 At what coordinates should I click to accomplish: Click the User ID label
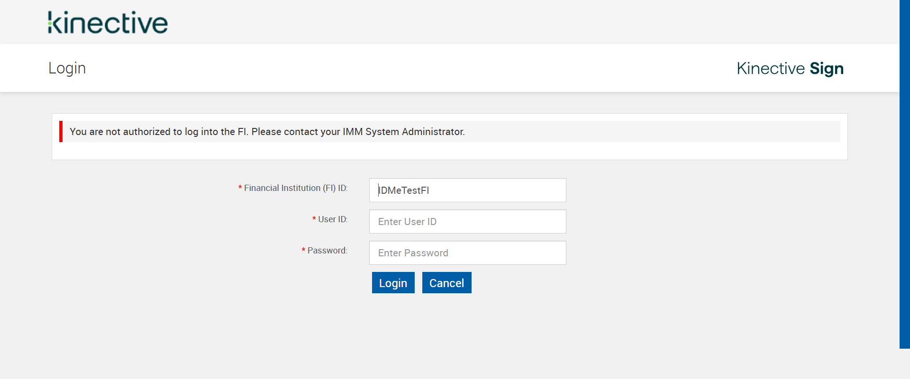tap(332, 219)
